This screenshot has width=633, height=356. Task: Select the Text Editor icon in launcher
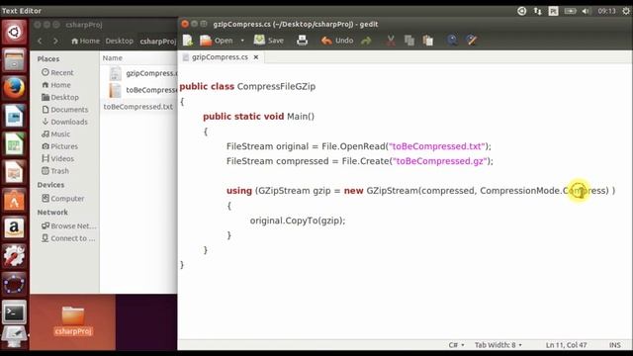(14, 337)
